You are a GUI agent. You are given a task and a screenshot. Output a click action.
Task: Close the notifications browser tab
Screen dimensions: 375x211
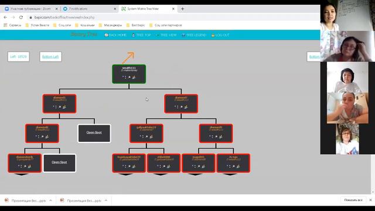coord(115,9)
